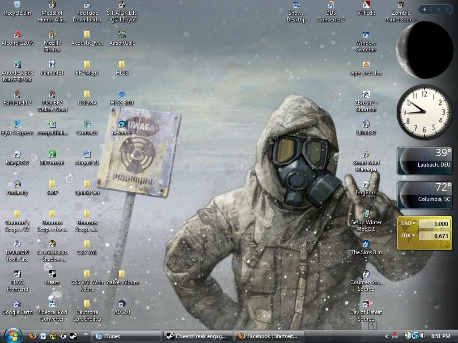Switch to the iTunes taskbar window
Image resolution: width=458 pixels, height=343 pixels.
tap(127, 336)
